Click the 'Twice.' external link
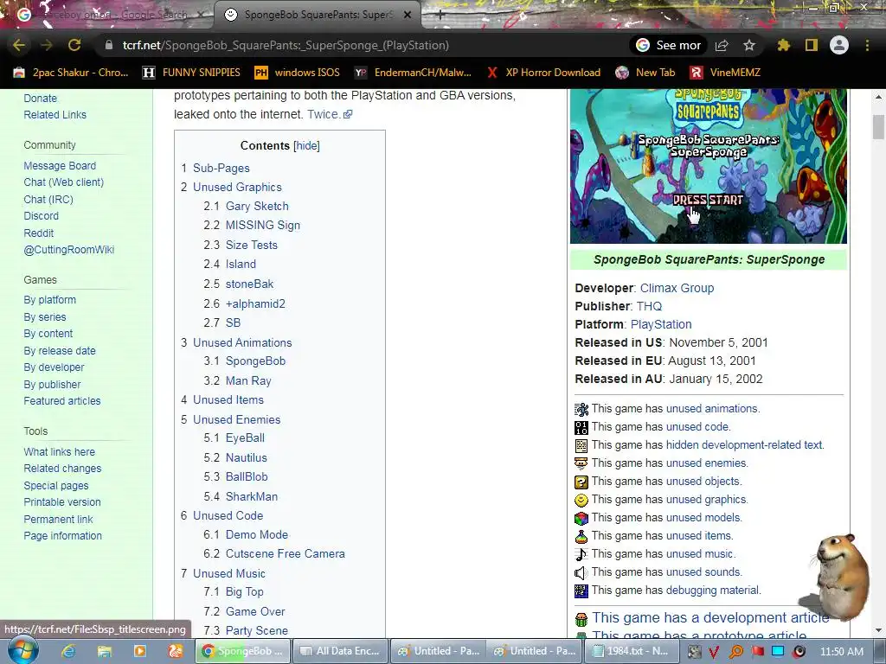This screenshot has width=886, height=664. click(x=330, y=114)
